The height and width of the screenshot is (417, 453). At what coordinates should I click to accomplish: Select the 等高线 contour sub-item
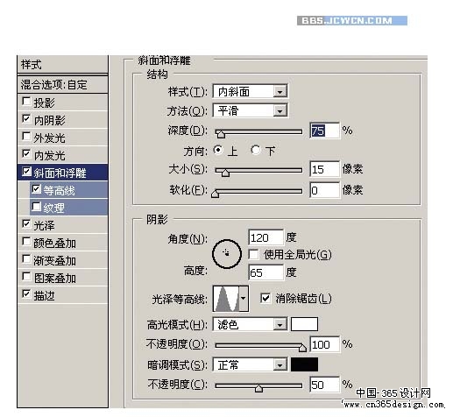pos(68,190)
